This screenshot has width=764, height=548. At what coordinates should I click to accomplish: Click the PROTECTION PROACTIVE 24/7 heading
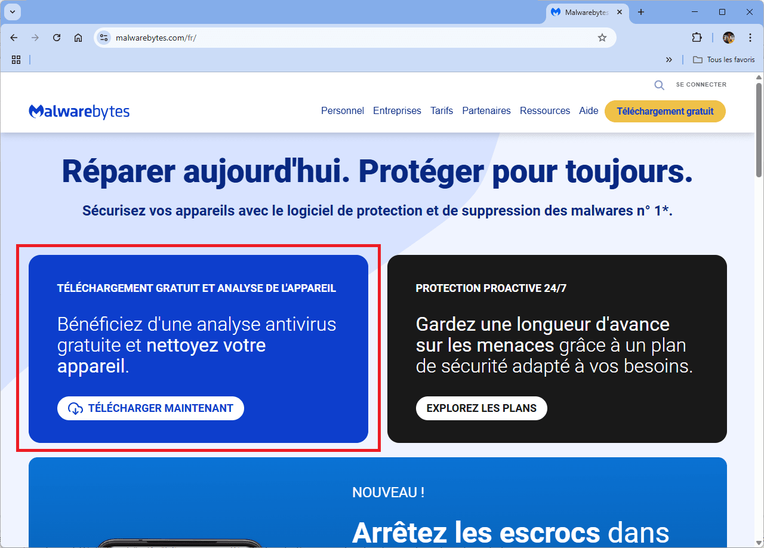tap(491, 288)
